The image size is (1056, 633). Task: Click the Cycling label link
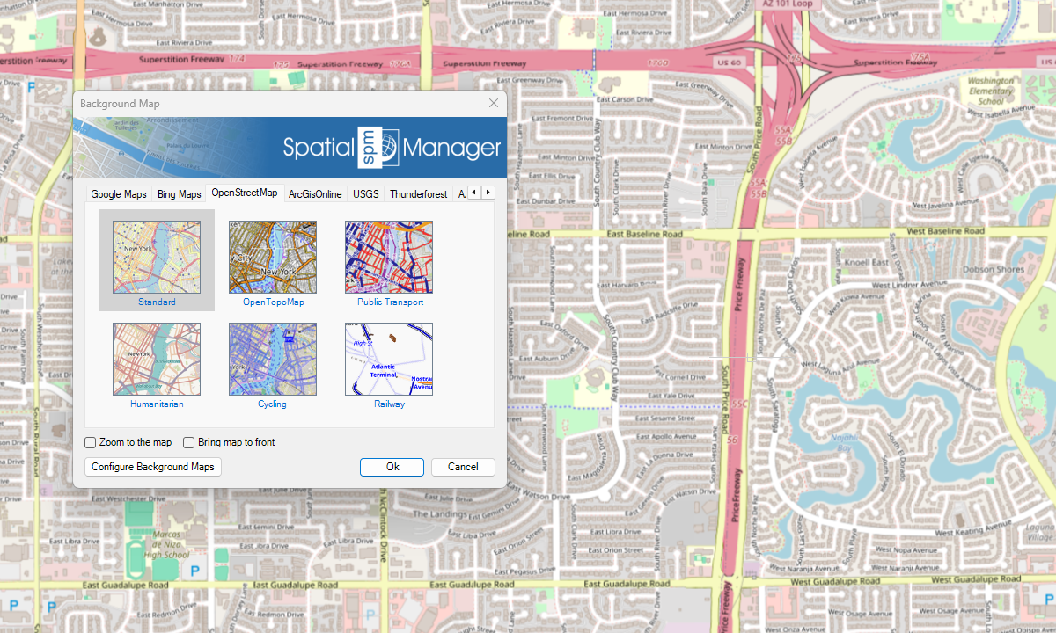[272, 404]
